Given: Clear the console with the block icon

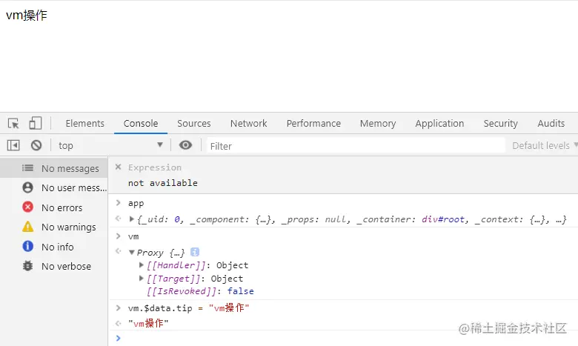Looking at the screenshot, I should pyautogui.click(x=36, y=145).
